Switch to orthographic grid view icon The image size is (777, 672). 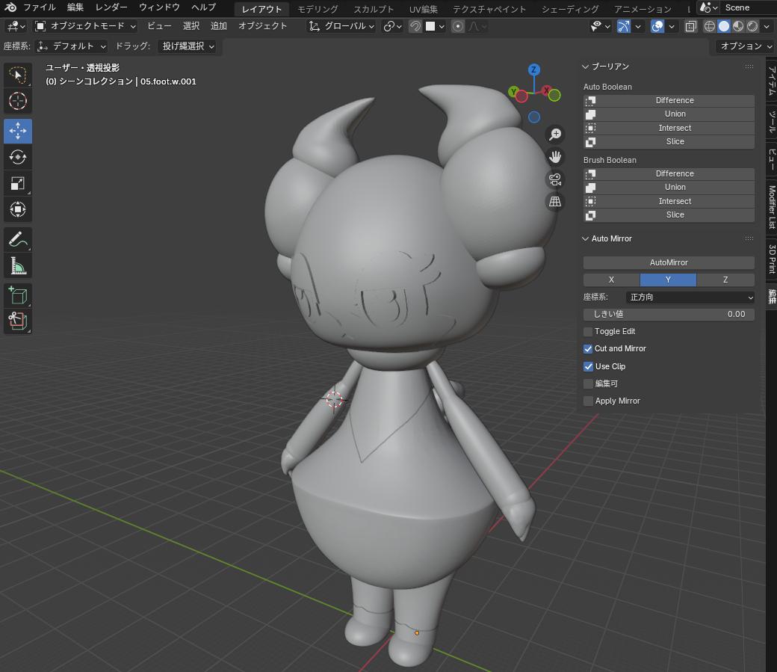tap(555, 202)
